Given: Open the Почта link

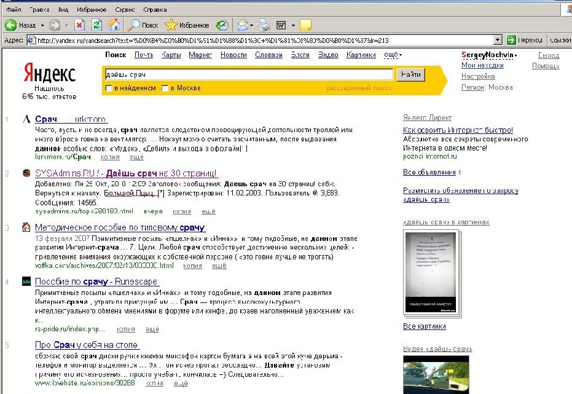Looking at the screenshot, I should pyautogui.click(x=144, y=55).
